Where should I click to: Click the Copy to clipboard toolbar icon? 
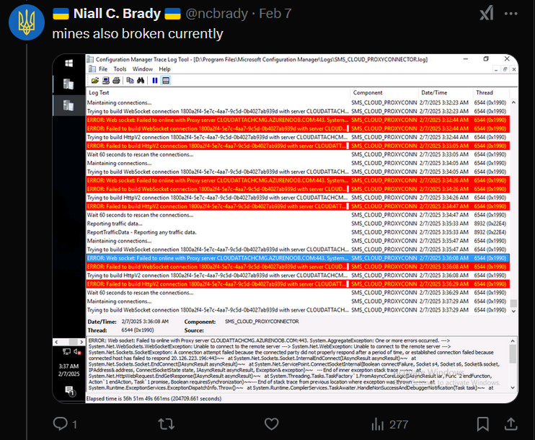point(130,81)
